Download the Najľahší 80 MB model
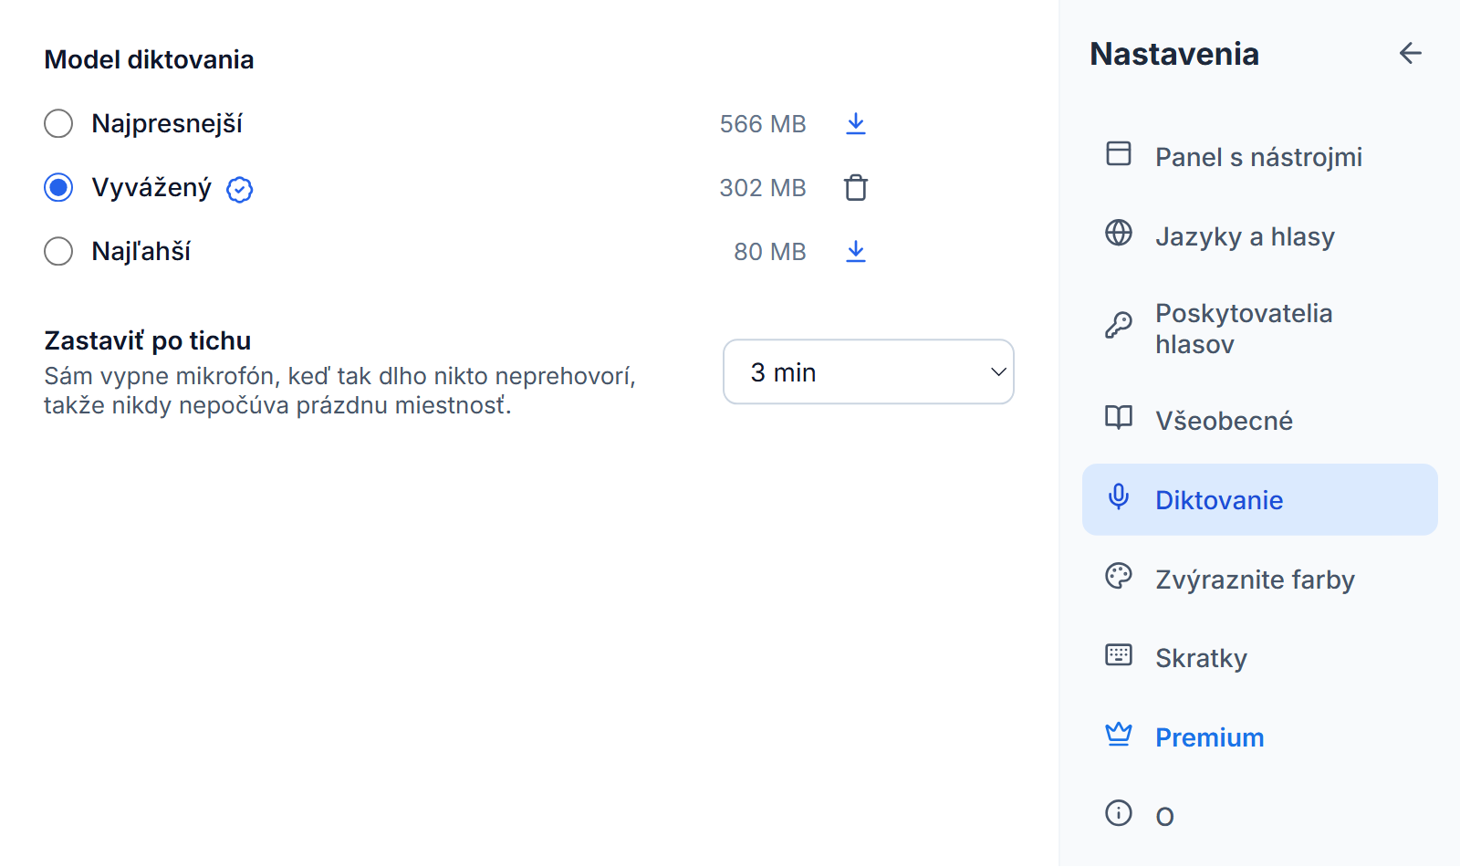1460x867 pixels. pyautogui.click(x=855, y=252)
